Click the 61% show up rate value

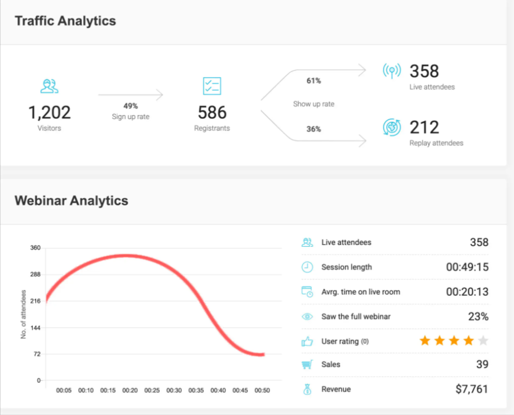(x=314, y=81)
